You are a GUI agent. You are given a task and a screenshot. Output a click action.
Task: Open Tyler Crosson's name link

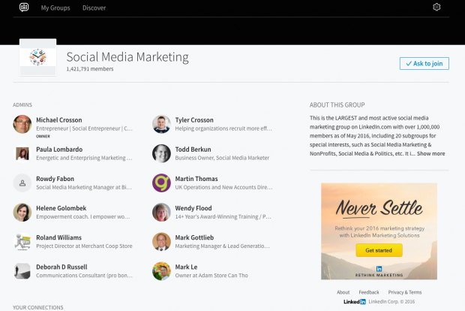pyautogui.click(x=193, y=120)
